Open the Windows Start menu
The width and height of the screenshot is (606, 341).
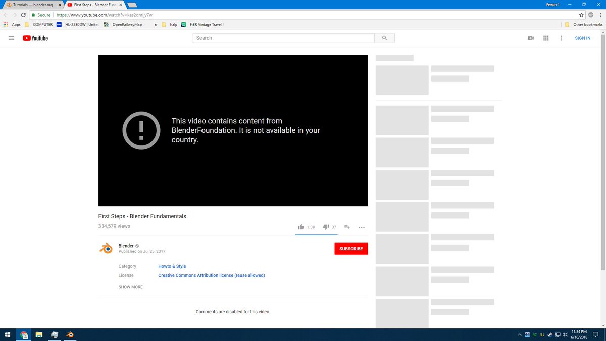pos(8,334)
